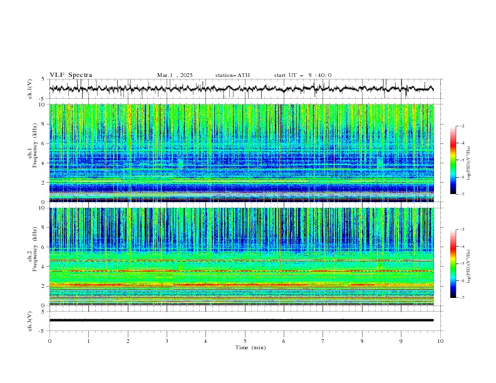This screenshot has width=496, height=383.
Task: Click inside the ch.1 voltage waveform trace
Action: (x=241, y=89)
